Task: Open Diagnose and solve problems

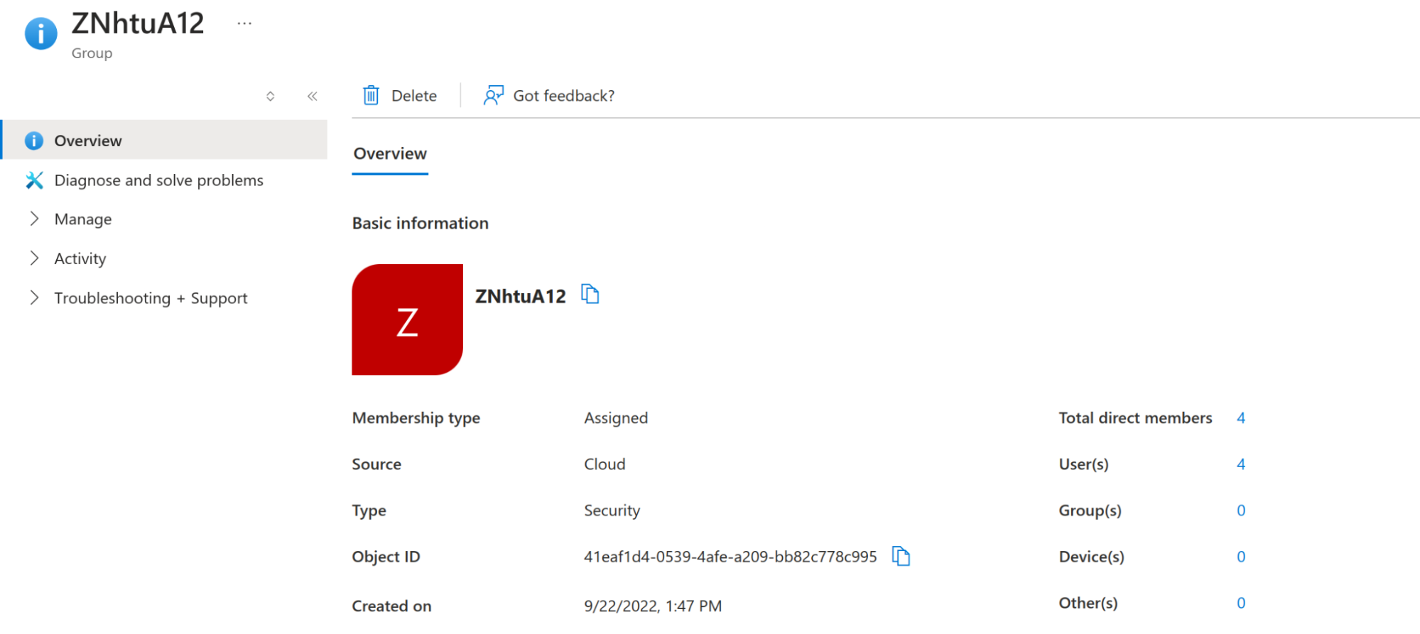Action: (x=158, y=180)
